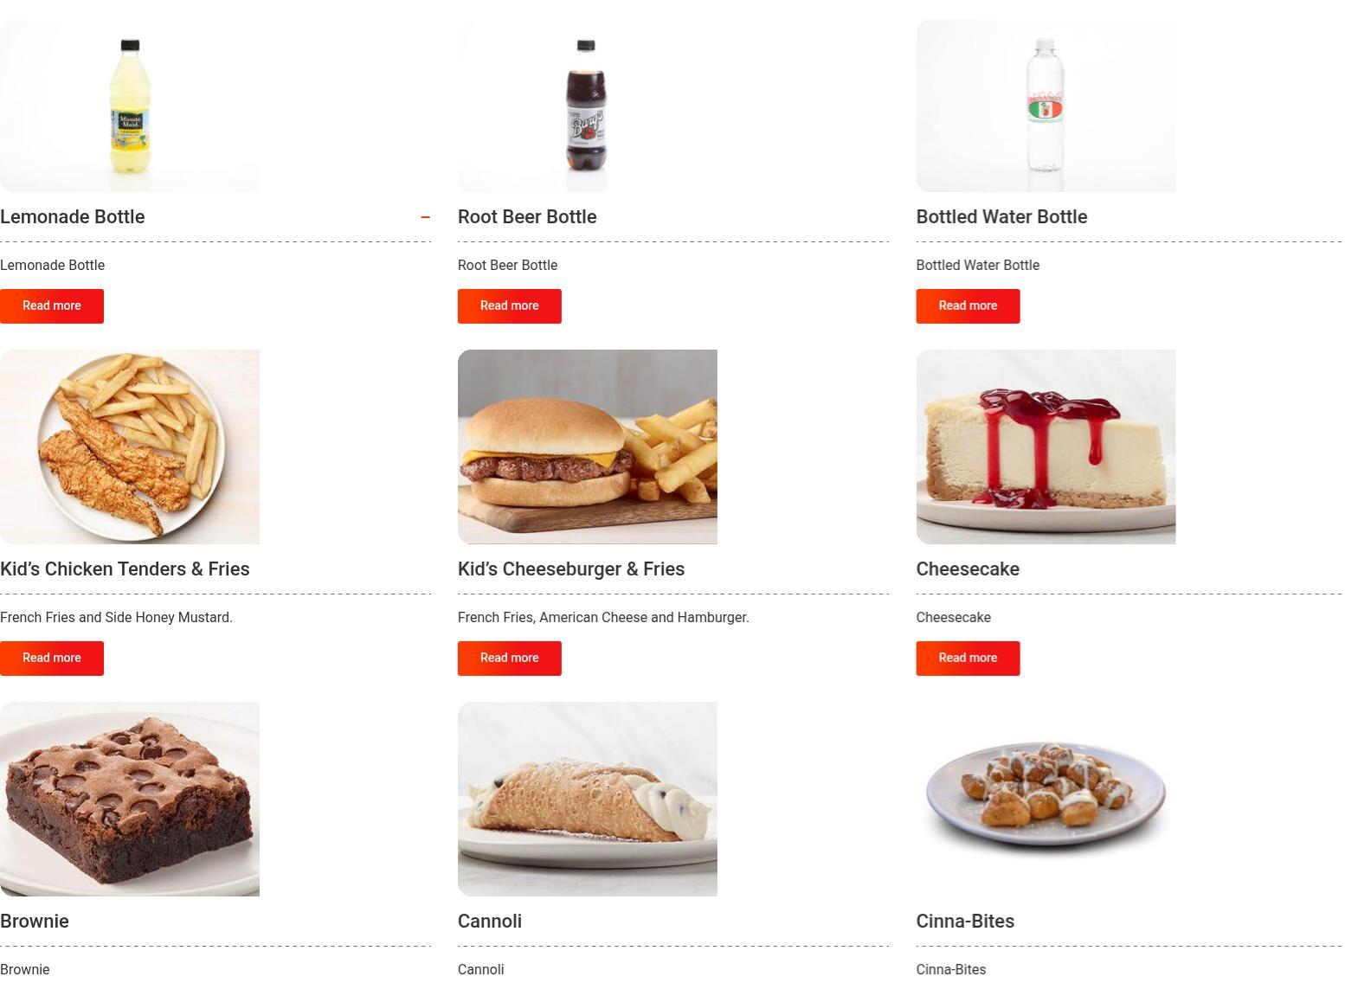Image resolution: width=1345 pixels, height=983 pixels.
Task: Select the Root Beer Bottle title
Action: tap(527, 217)
